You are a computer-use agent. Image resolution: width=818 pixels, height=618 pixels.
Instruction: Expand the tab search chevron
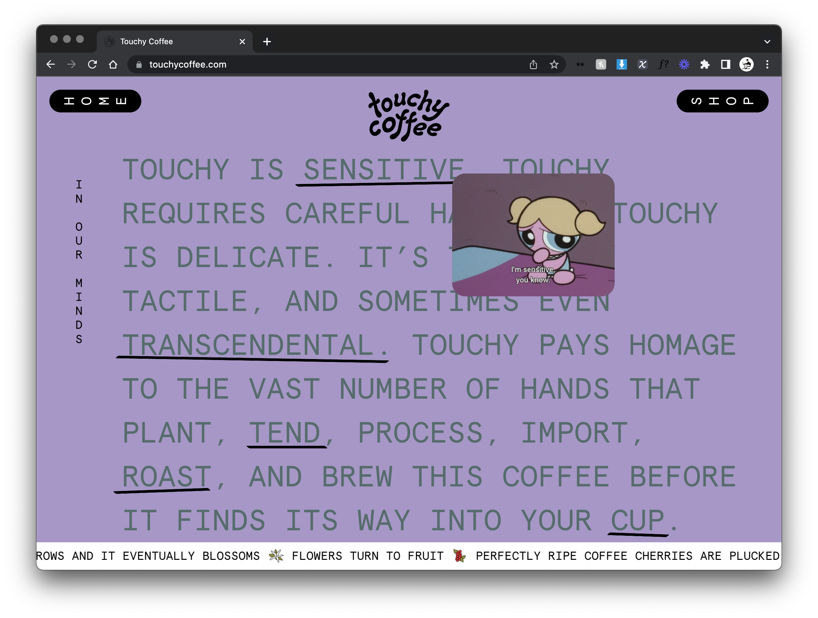767,41
